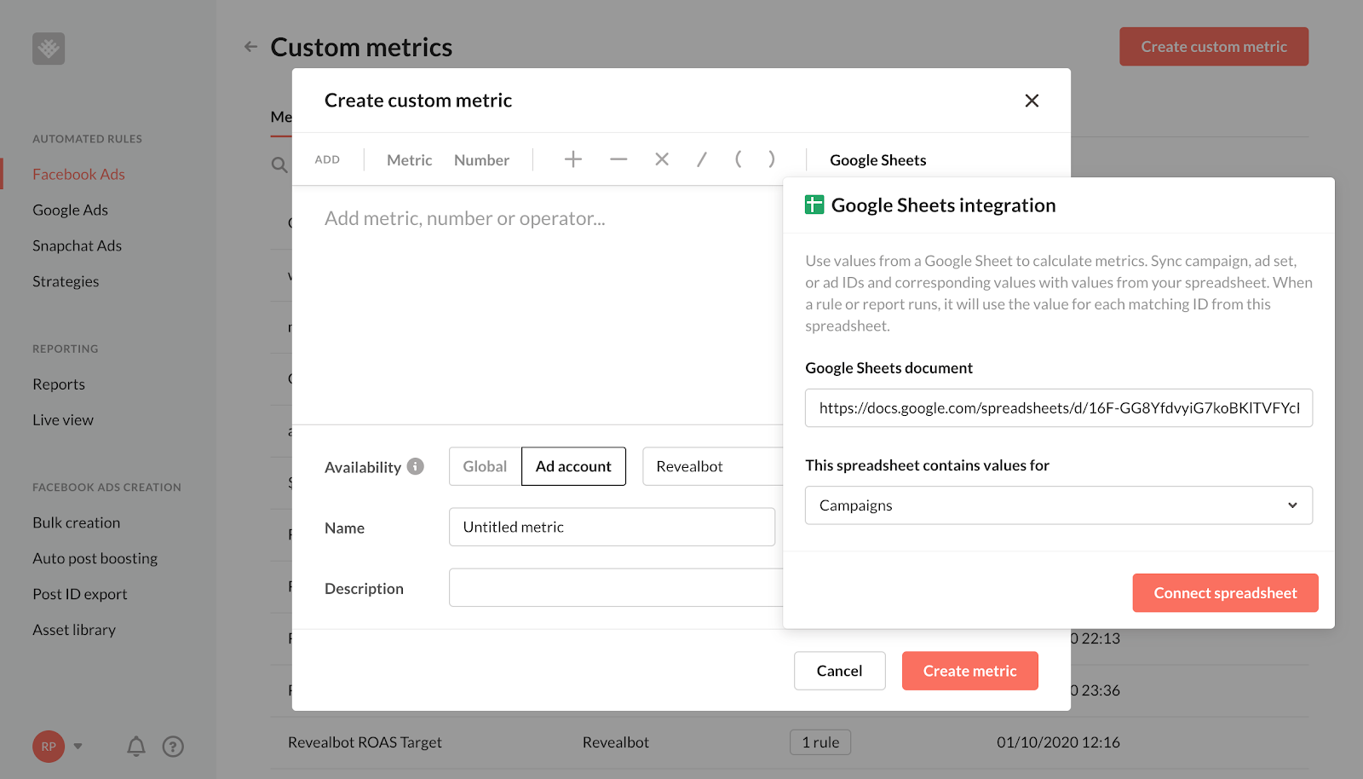Image resolution: width=1363 pixels, height=779 pixels.
Task: Insert the multiply operator into formula
Action: (x=662, y=159)
